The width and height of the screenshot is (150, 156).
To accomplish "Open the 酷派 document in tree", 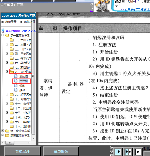I will click(22, 90).
